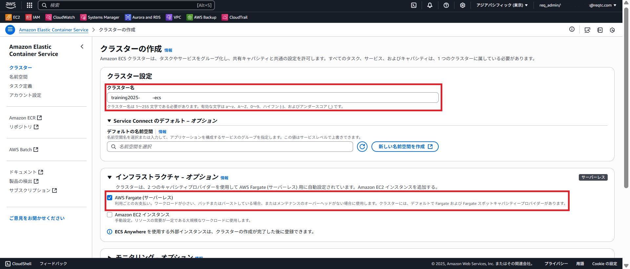Click the panel-arrow icon in page toolbar
The image size is (630, 269).
(x=600, y=30)
